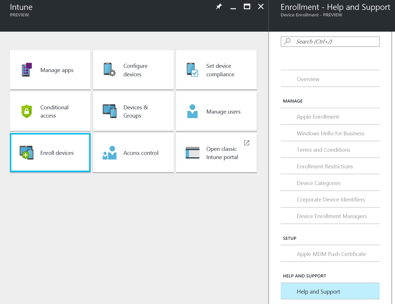Screen dimensions: 395x304
Task: Click the Help and Support item
Action: tap(318, 292)
